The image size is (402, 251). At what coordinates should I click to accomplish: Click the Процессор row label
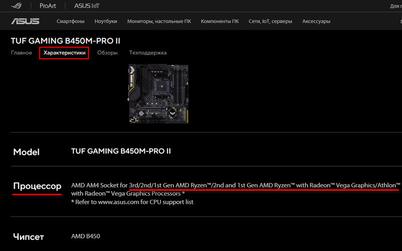click(x=37, y=186)
